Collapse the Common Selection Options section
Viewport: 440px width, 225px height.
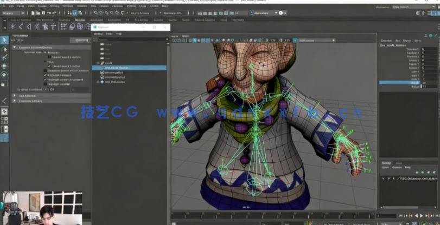point(15,48)
